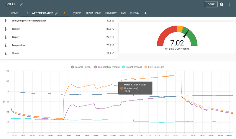This screenshot has width=236, height=139.
Task: Open the (S)COP tab
Action: click(x=77, y=13)
